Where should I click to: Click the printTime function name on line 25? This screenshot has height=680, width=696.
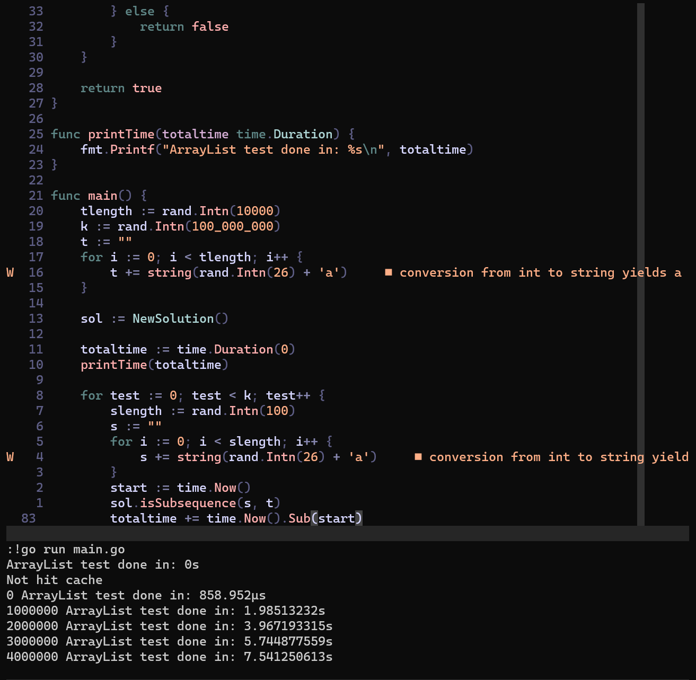coord(121,134)
